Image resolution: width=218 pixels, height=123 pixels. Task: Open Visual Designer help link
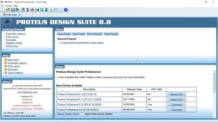(x=15, y=72)
